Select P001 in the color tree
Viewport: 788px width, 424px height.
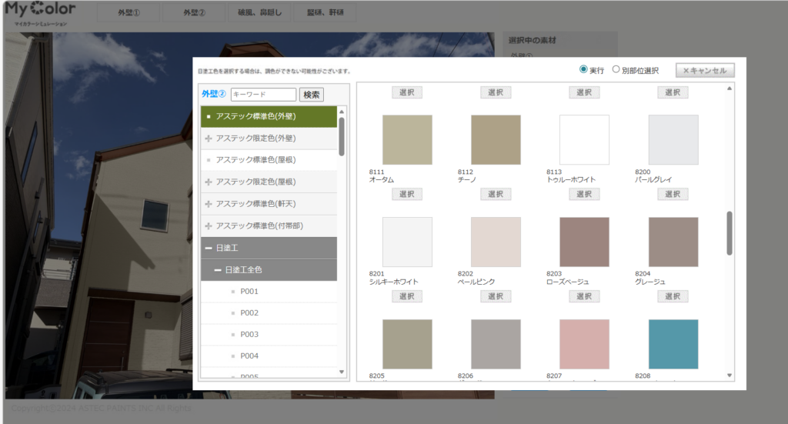[x=249, y=292]
